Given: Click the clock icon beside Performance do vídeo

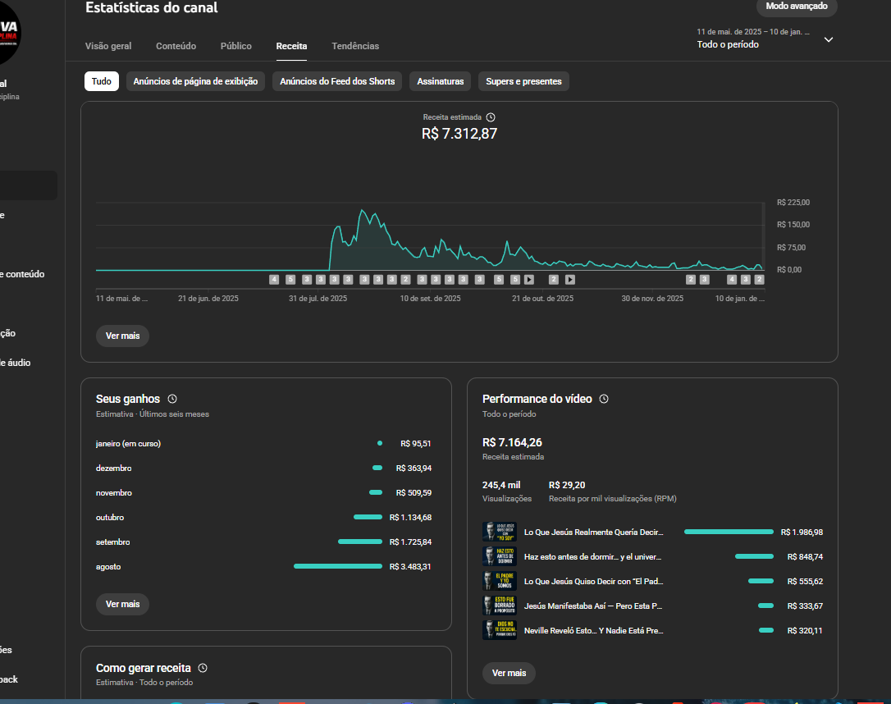Looking at the screenshot, I should (604, 399).
